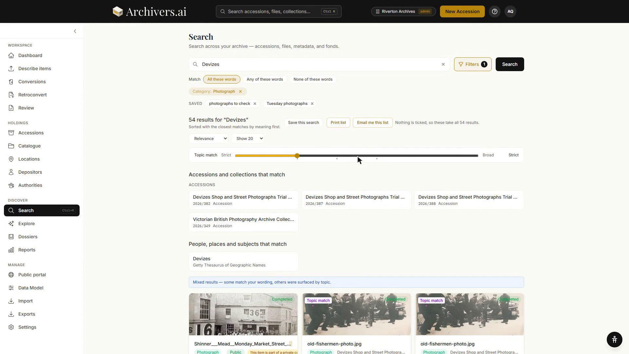629x354 pixels.
Task: Open the Riverton Archives organisation switcher
Action: pyautogui.click(x=404, y=11)
